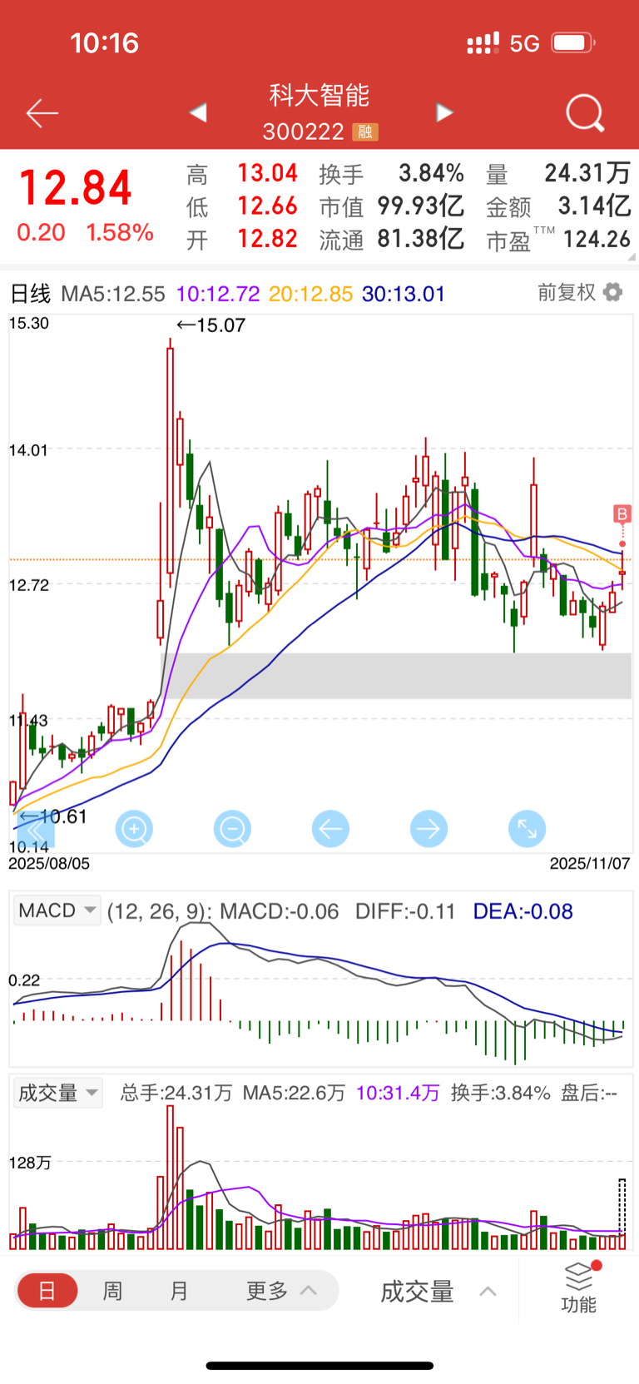This screenshot has height=1384, width=639.
Task: Tap the current price 12.84
Action: click(75, 188)
